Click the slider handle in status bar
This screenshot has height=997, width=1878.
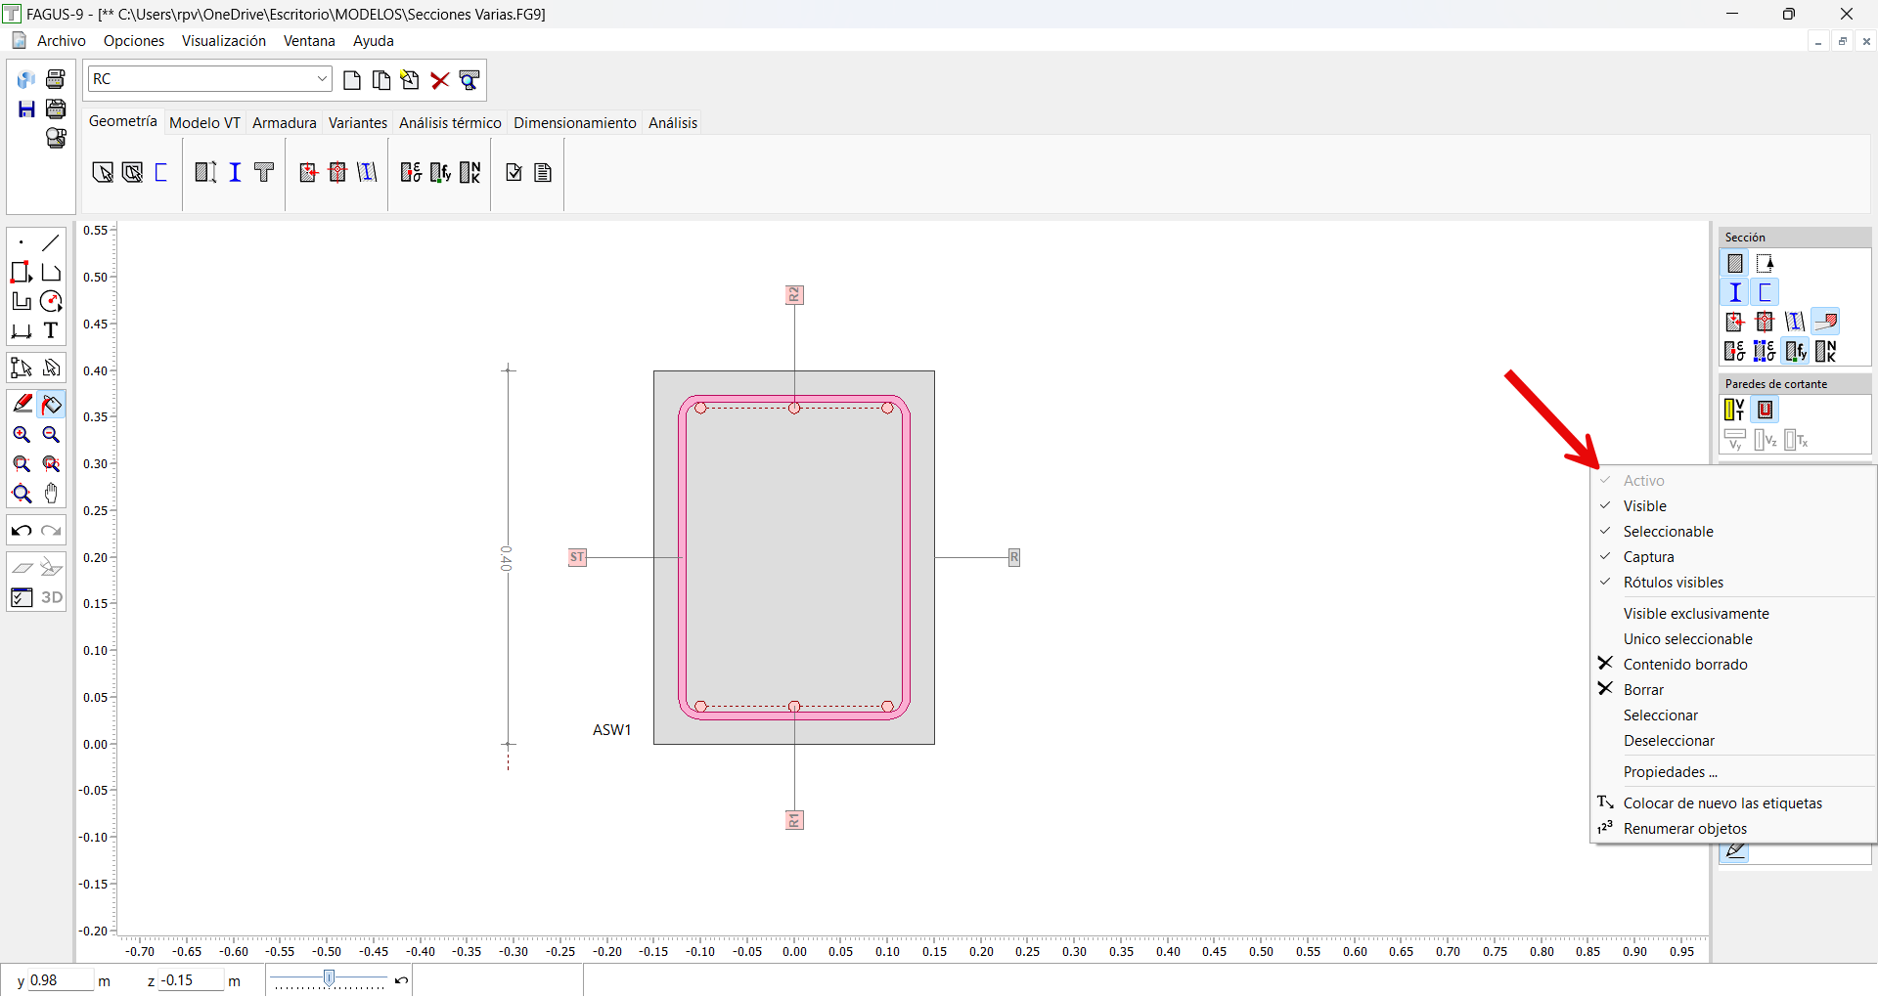pyautogui.click(x=330, y=978)
